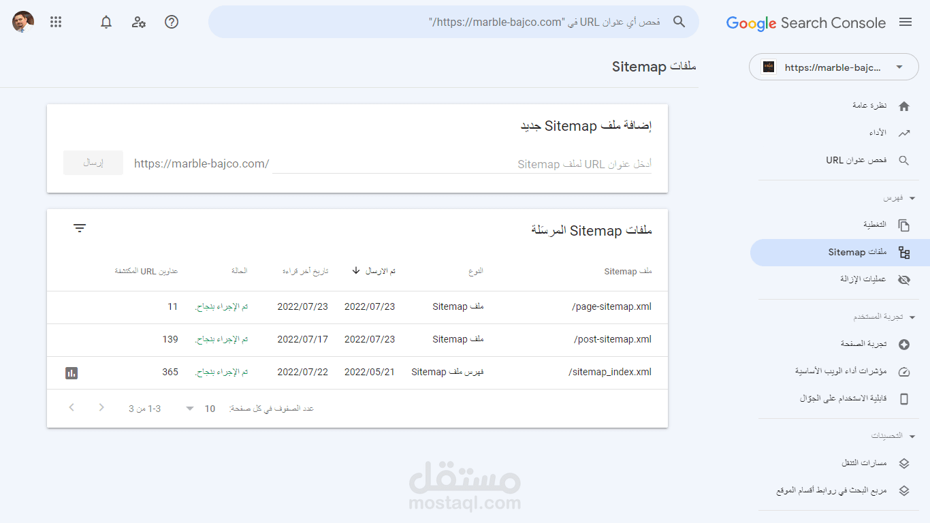Click the magnifier icon for فحص عنوان URL
This screenshot has height=523, width=930.
click(x=904, y=161)
